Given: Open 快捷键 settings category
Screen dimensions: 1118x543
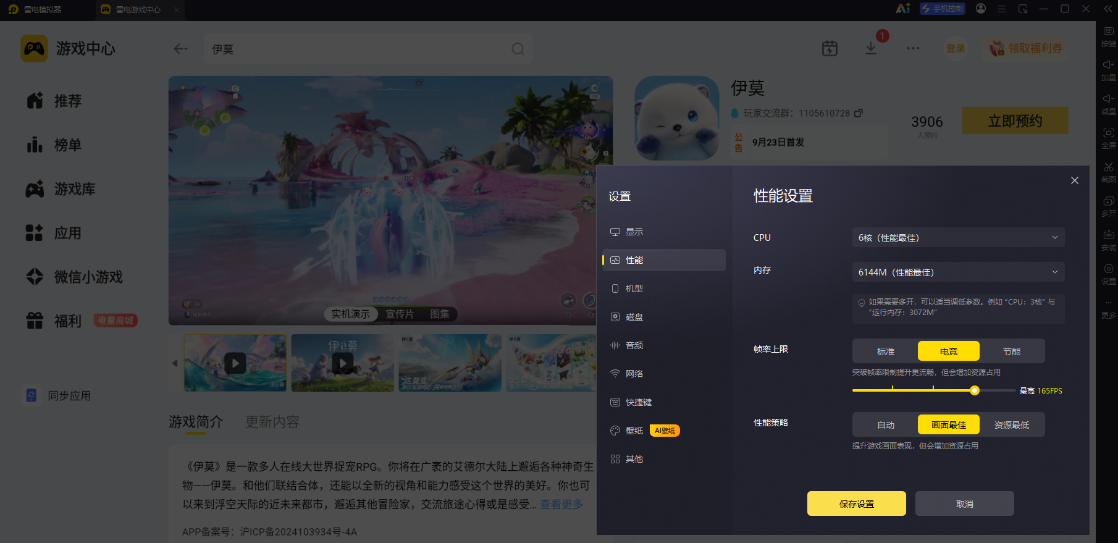Looking at the screenshot, I should (x=664, y=402).
